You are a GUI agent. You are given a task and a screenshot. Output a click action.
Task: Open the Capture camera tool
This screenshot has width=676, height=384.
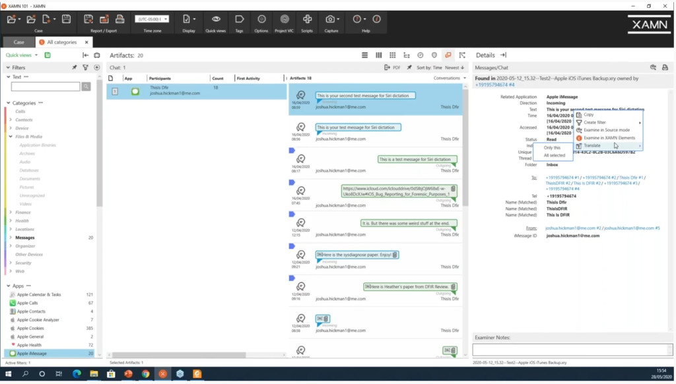click(x=330, y=19)
